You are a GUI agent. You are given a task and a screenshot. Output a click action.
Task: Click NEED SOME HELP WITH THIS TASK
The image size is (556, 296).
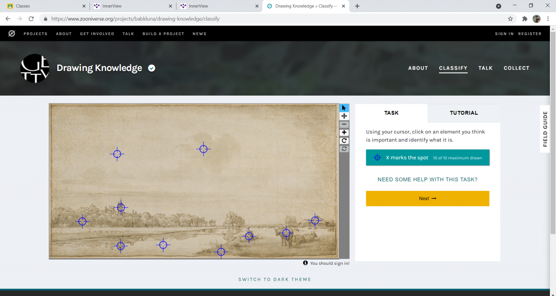[x=427, y=180]
